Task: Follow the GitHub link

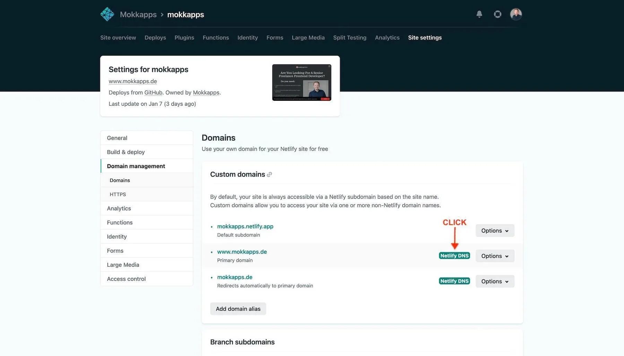Action: (x=153, y=93)
